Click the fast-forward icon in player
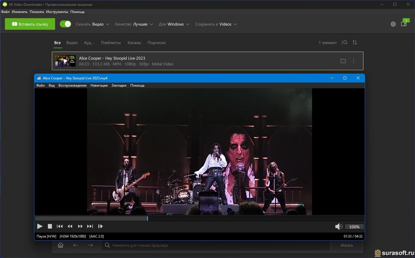 click(80, 227)
